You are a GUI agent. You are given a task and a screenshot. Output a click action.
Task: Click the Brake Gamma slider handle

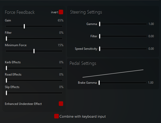tap(99, 83)
